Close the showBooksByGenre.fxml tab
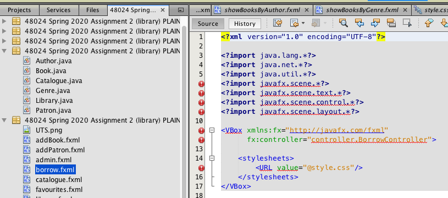This screenshot has width=448, height=198. pos(405,10)
